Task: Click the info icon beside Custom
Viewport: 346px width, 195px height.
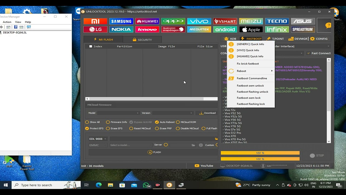Action: tap(201, 145)
